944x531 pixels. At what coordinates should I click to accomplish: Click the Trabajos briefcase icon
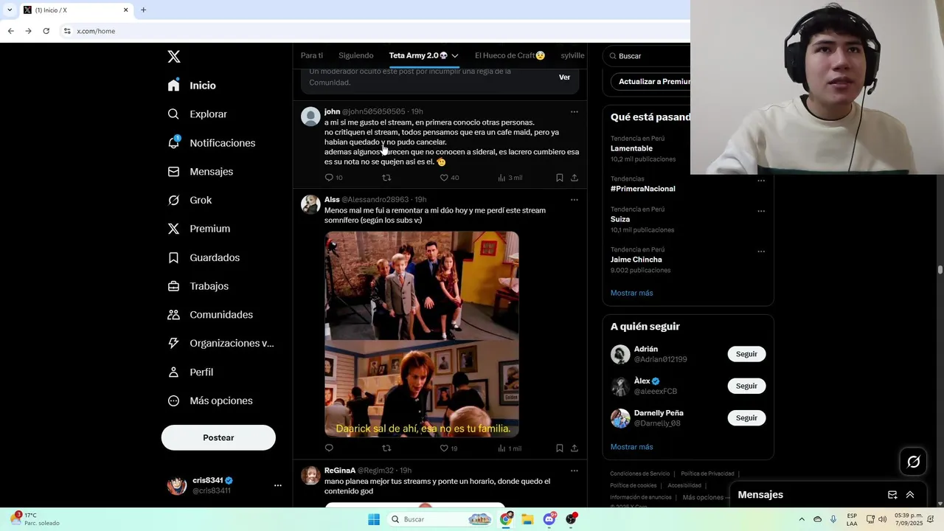pyautogui.click(x=173, y=286)
